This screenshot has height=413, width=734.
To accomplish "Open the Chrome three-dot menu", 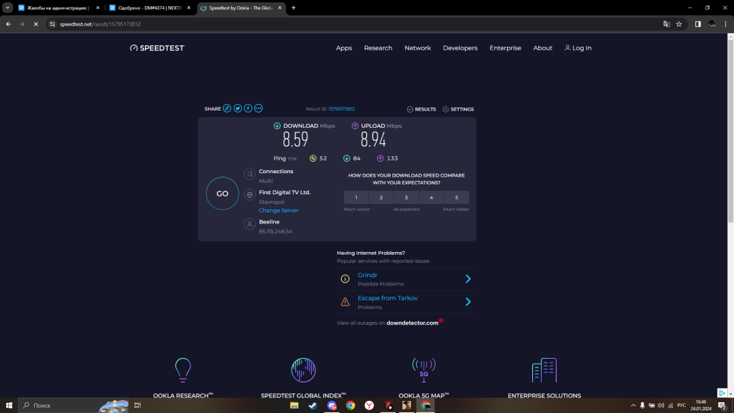I will point(726,24).
